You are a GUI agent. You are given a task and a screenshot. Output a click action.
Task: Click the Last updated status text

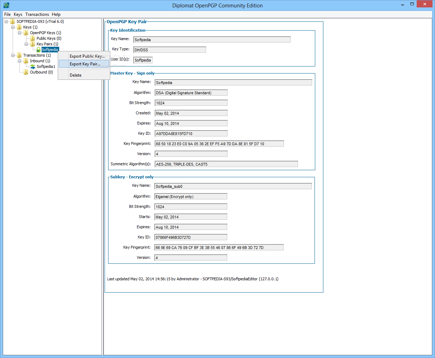[193, 279]
